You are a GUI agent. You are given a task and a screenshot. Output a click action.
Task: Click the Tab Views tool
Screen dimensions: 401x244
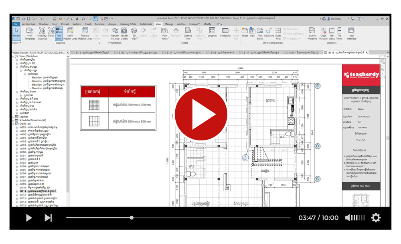coord(332,34)
